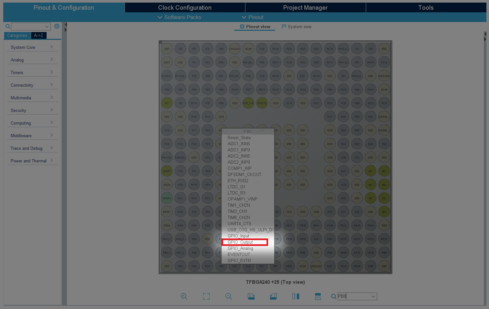
Task: Click the pin search magnifier icon
Action: click(333, 296)
